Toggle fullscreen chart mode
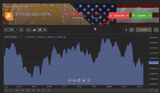Screen dimensions: 160x93 click(156, 30)
